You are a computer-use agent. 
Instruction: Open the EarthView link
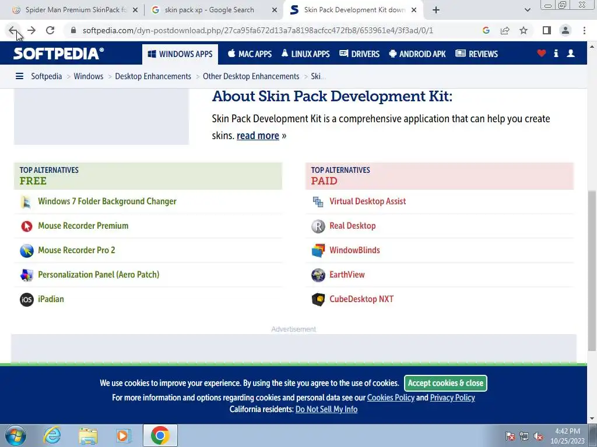[x=347, y=275]
